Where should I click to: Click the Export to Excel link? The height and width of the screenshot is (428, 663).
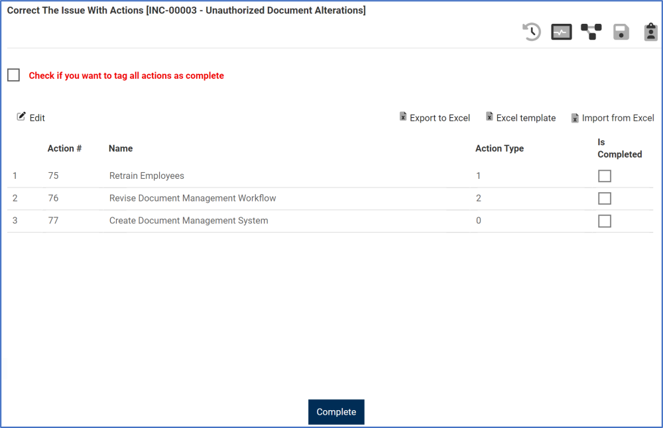pos(440,118)
